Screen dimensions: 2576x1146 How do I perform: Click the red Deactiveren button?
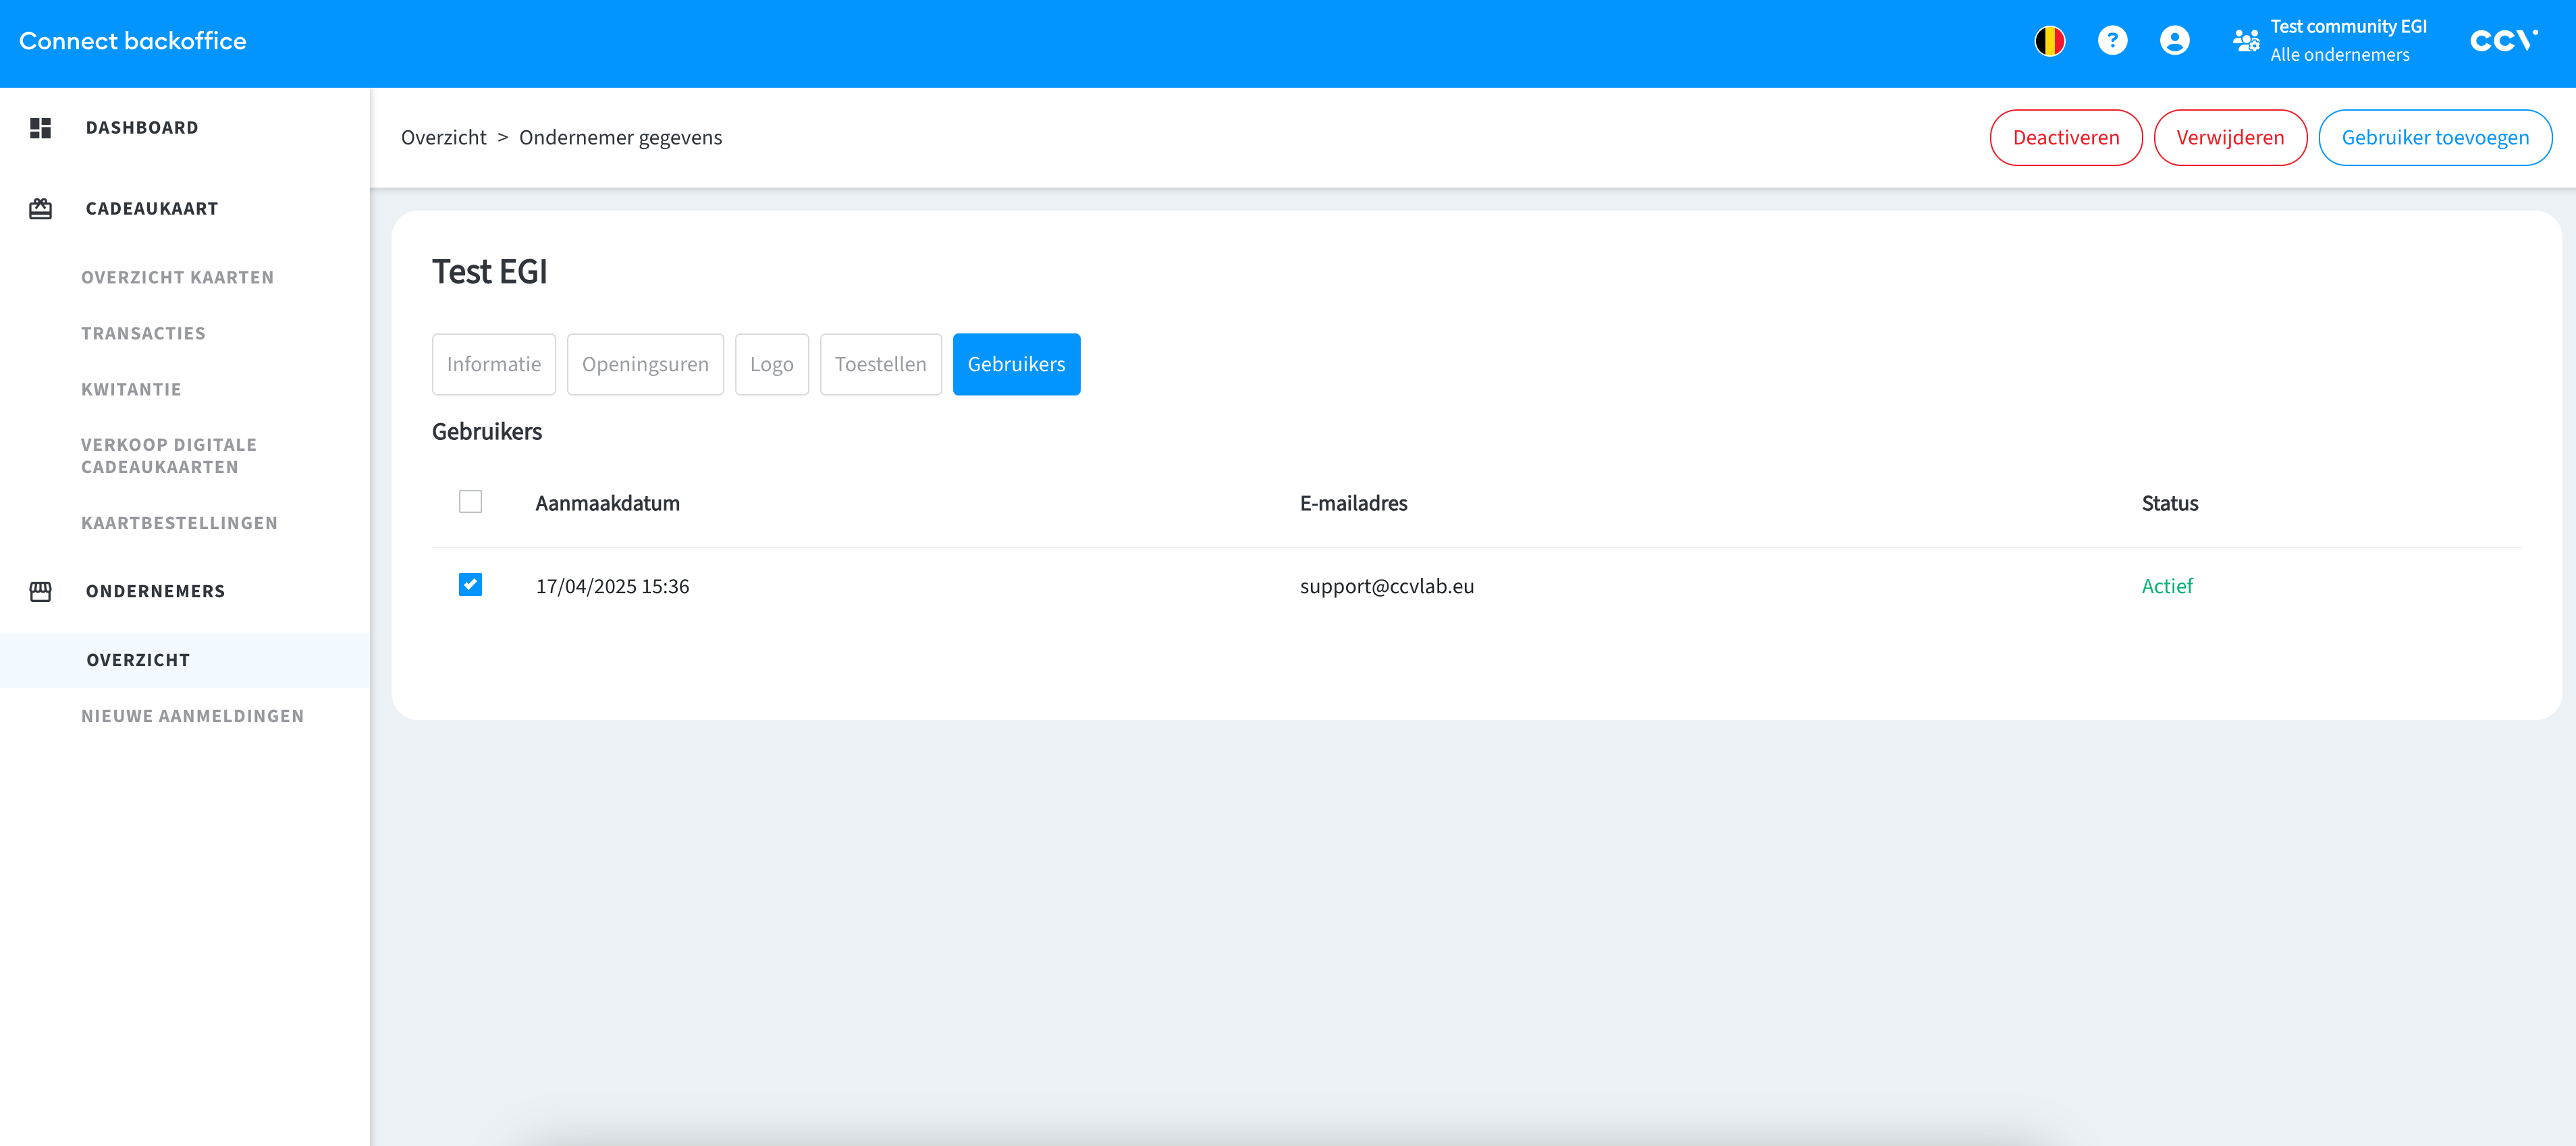[2065, 138]
